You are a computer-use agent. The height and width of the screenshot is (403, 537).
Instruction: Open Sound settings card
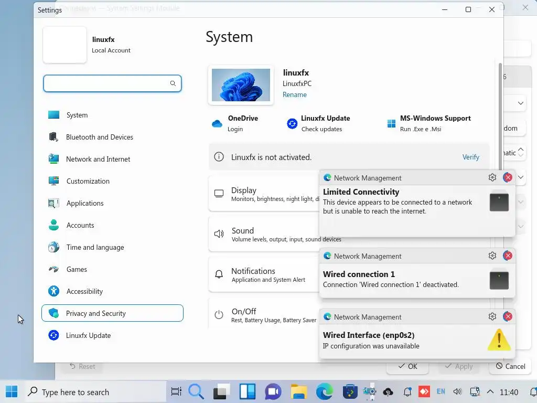[264, 234]
